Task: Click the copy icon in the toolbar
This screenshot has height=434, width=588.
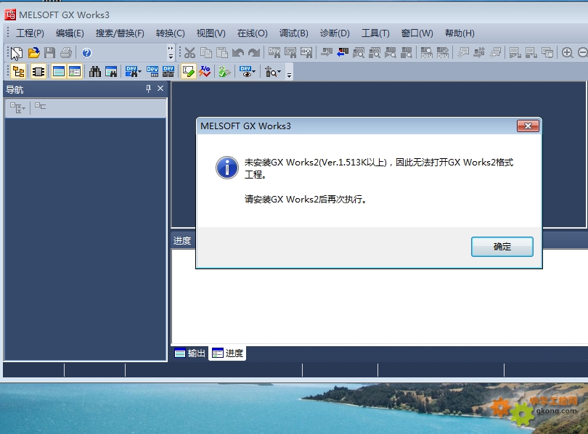Action: (206, 53)
